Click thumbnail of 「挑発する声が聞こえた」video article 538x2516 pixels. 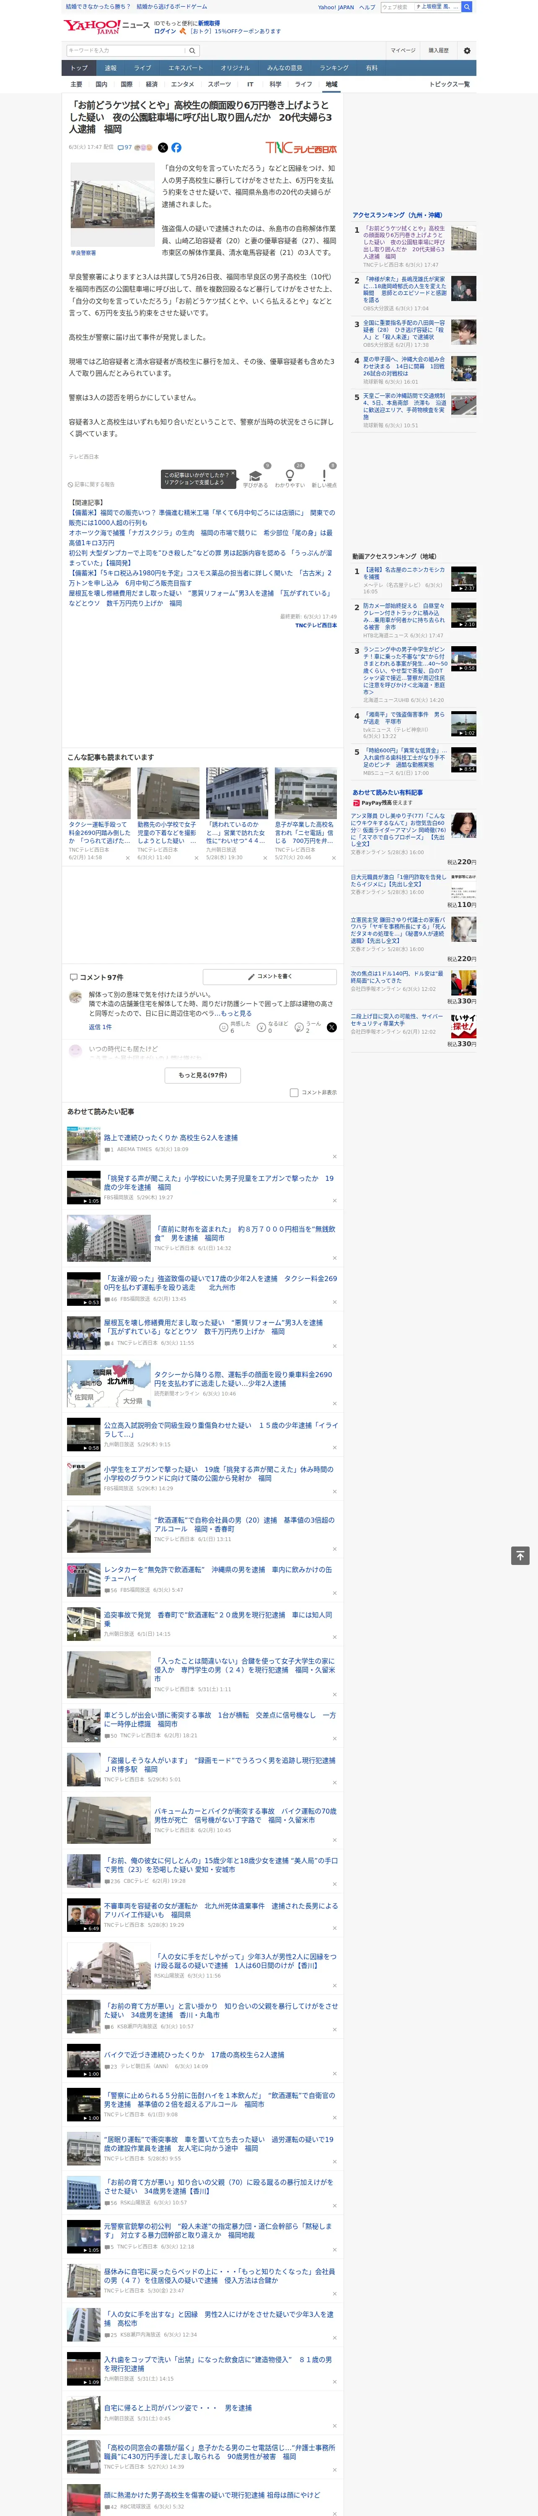point(84,1188)
